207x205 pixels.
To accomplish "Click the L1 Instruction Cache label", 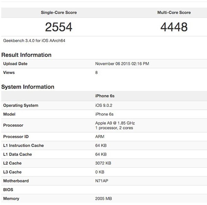I will point(23,146).
